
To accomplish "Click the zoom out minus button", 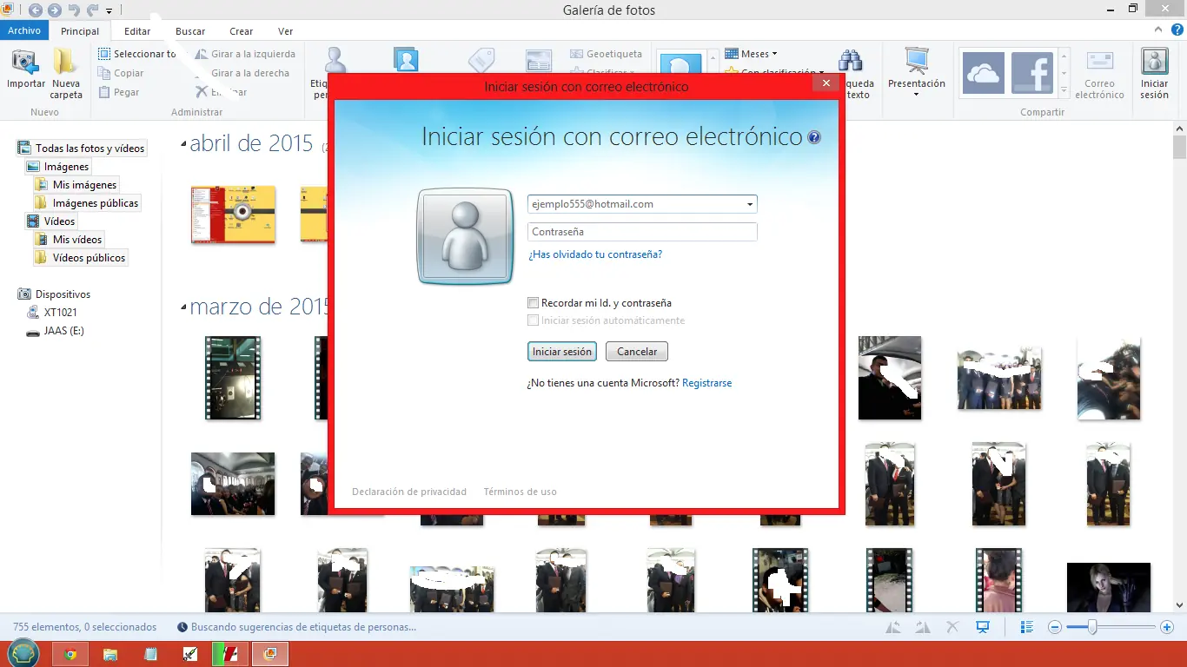I will [x=1055, y=627].
